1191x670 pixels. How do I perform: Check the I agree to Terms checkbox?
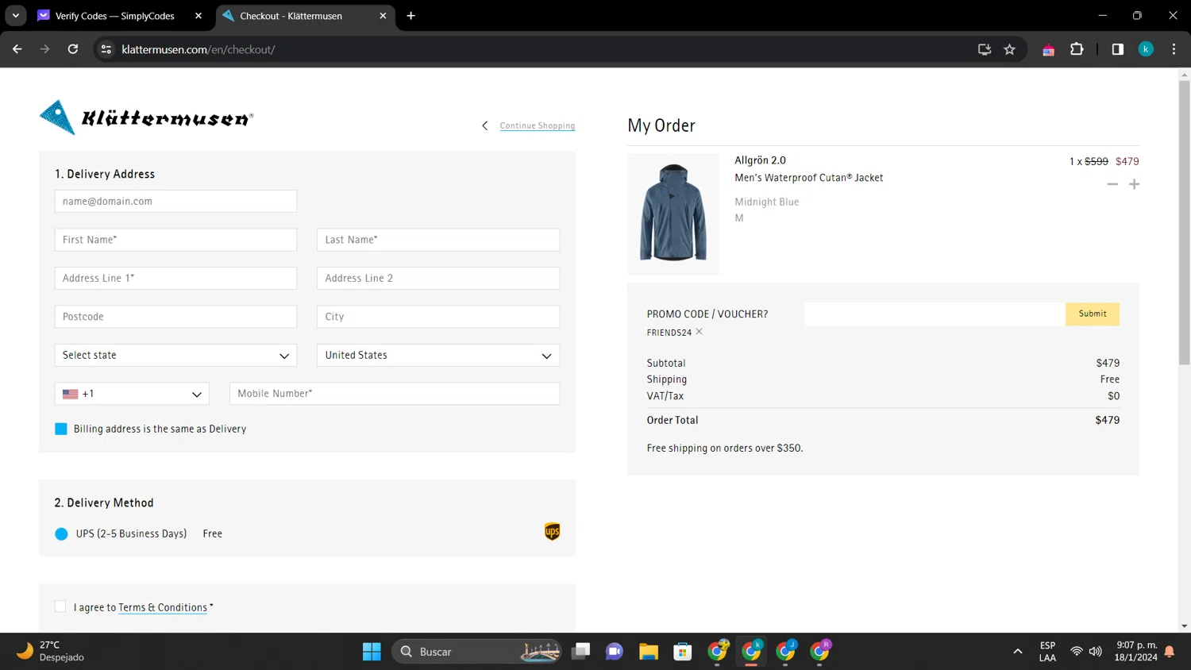[x=60, y=606]
